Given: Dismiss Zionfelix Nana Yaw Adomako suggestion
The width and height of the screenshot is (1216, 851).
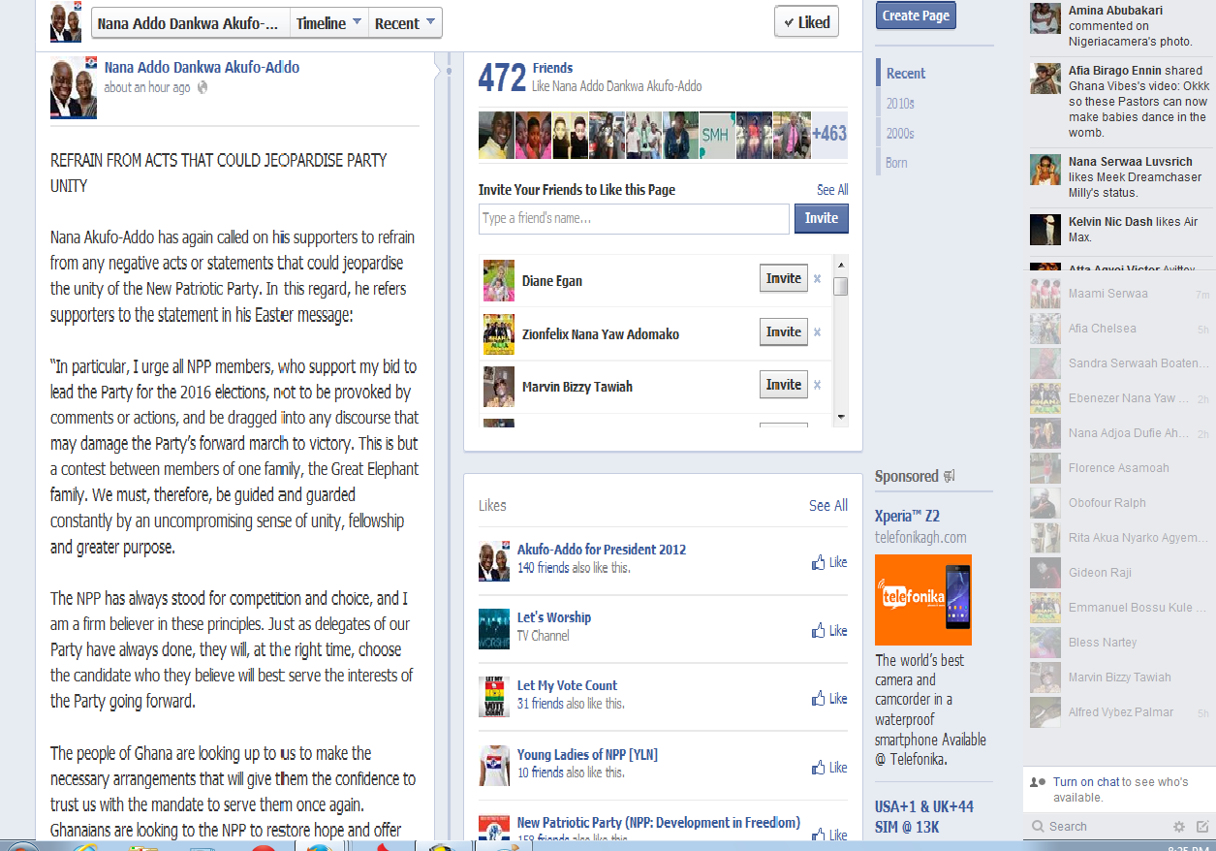Looking at the screenshot, I should tap(817, 332).
